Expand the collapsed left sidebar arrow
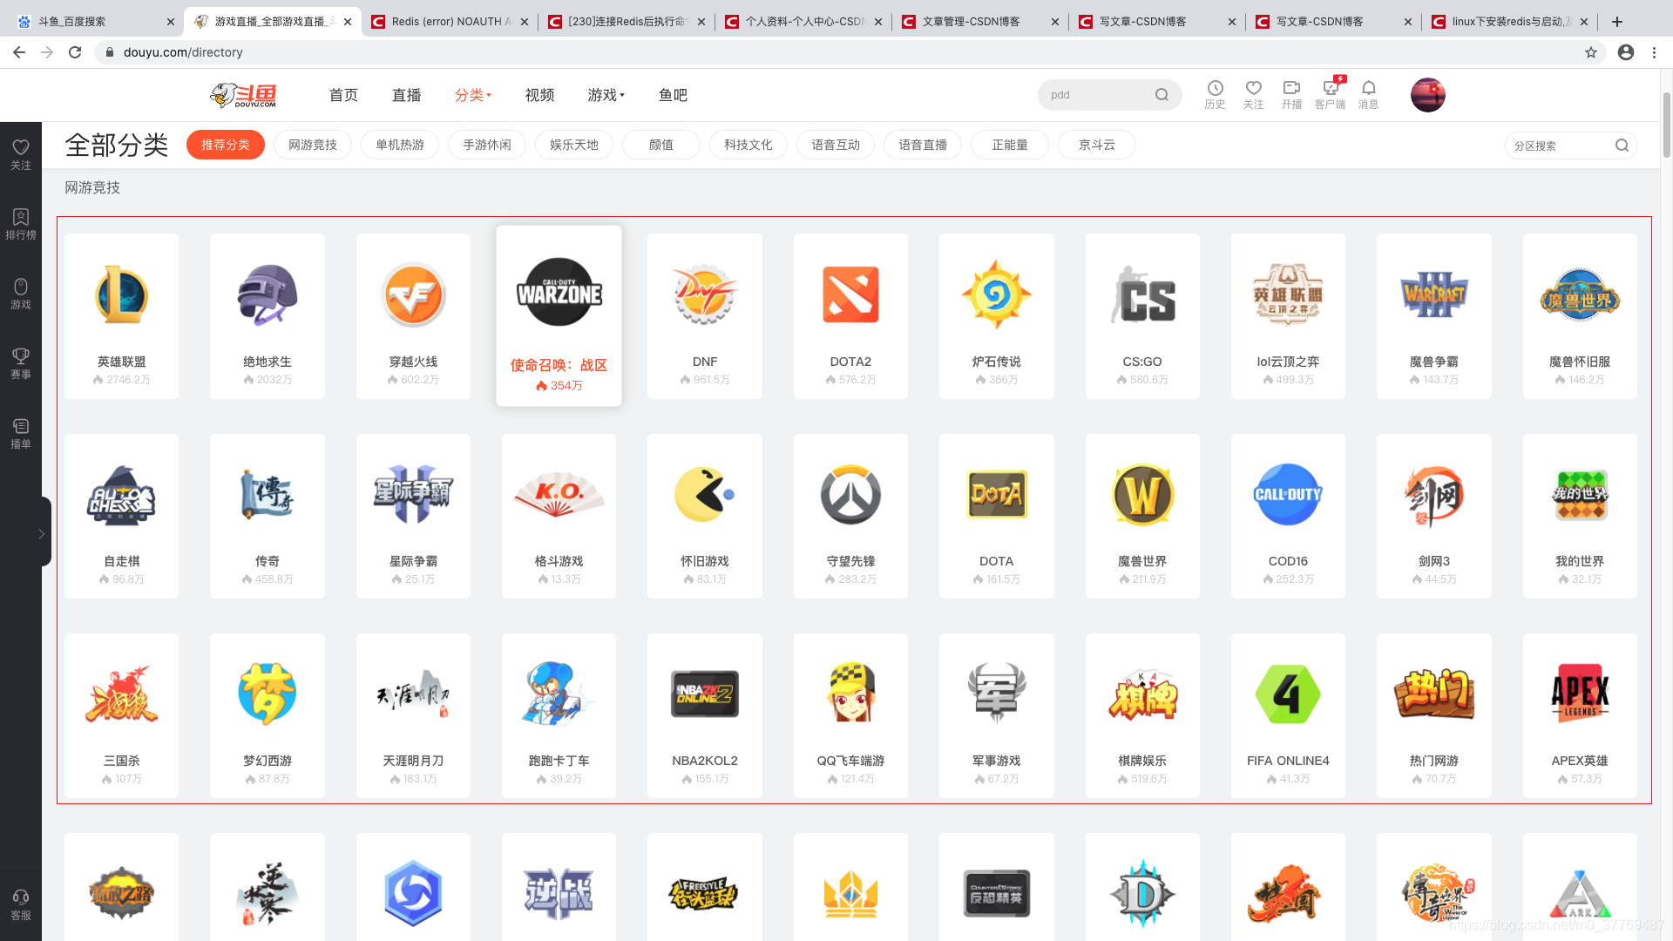This screenshot has width=1673, height=941. click(41, 533)
